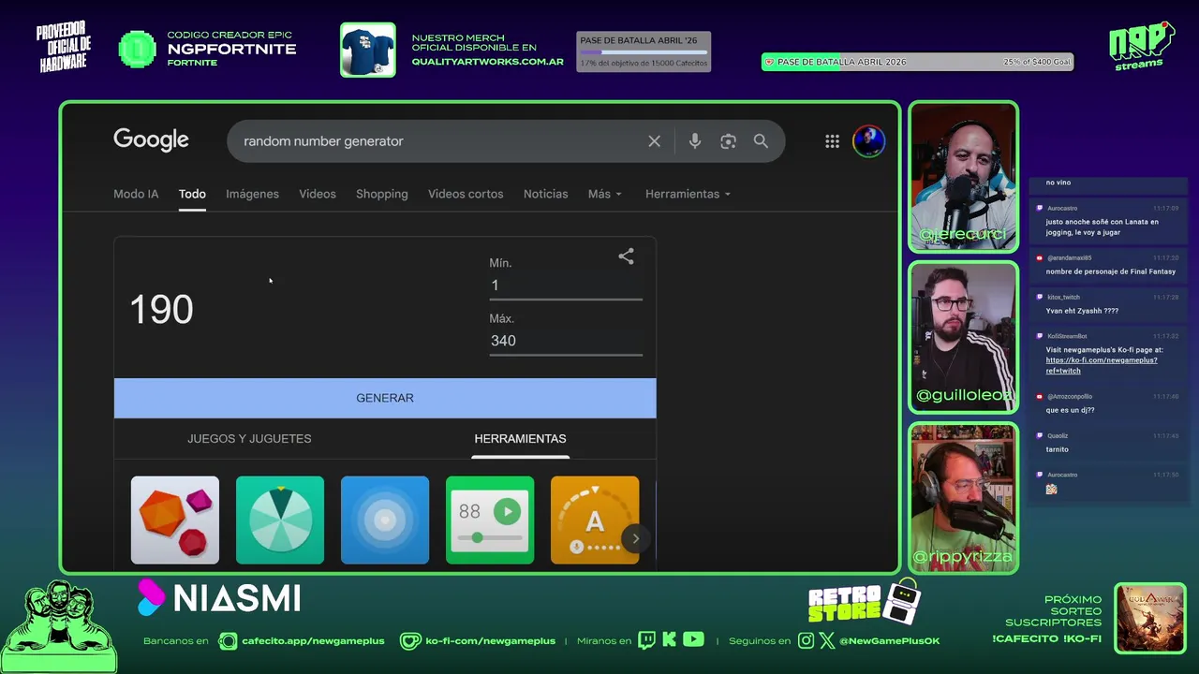
Task: Click the Twitch icon in footer
Action: pos(646,640)
